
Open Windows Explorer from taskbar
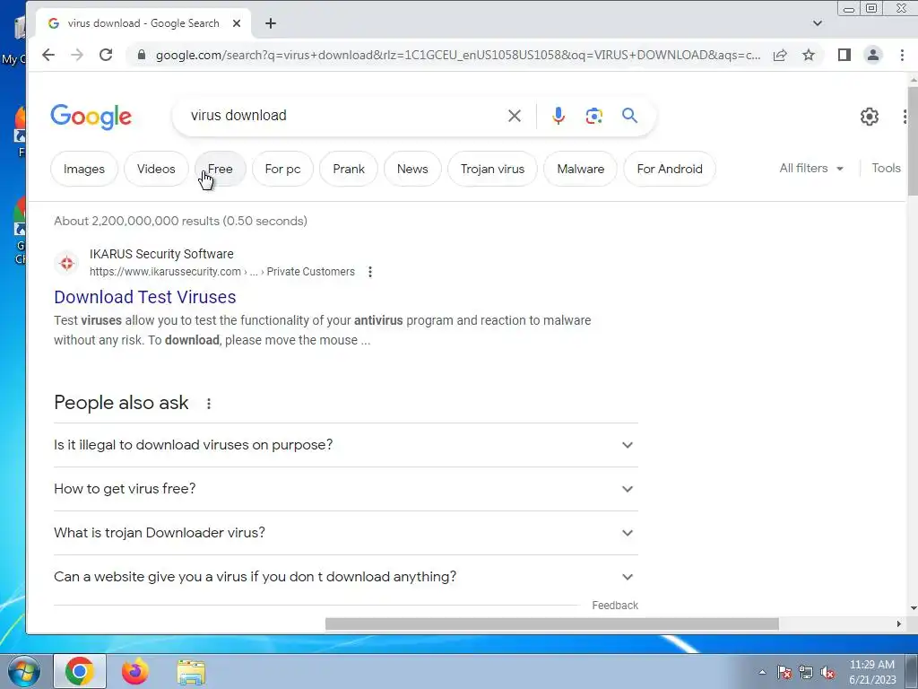tap(192, 673)
